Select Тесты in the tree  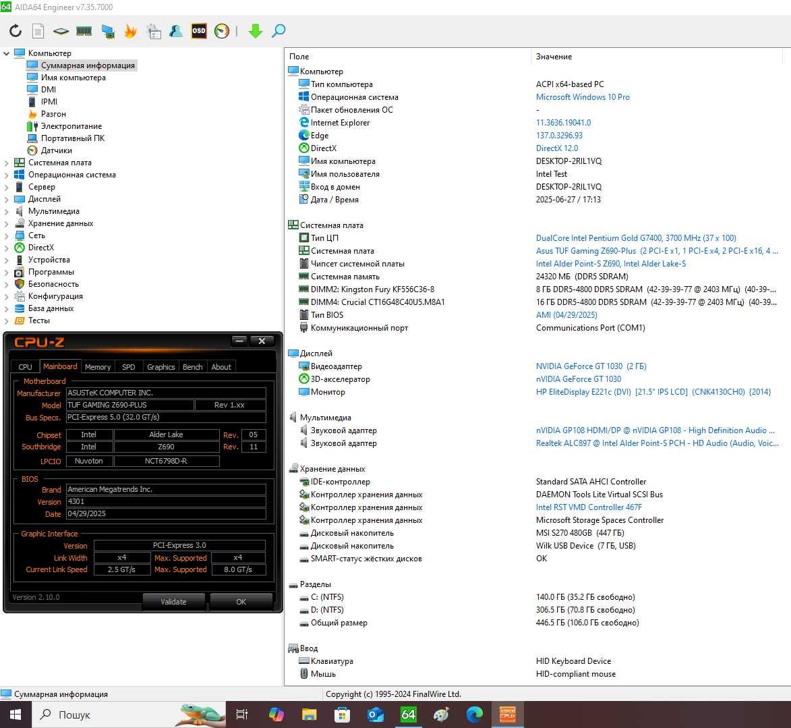tap(39, 320)
